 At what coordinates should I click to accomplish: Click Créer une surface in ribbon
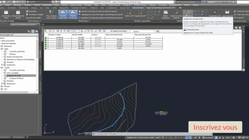[241, 14]
